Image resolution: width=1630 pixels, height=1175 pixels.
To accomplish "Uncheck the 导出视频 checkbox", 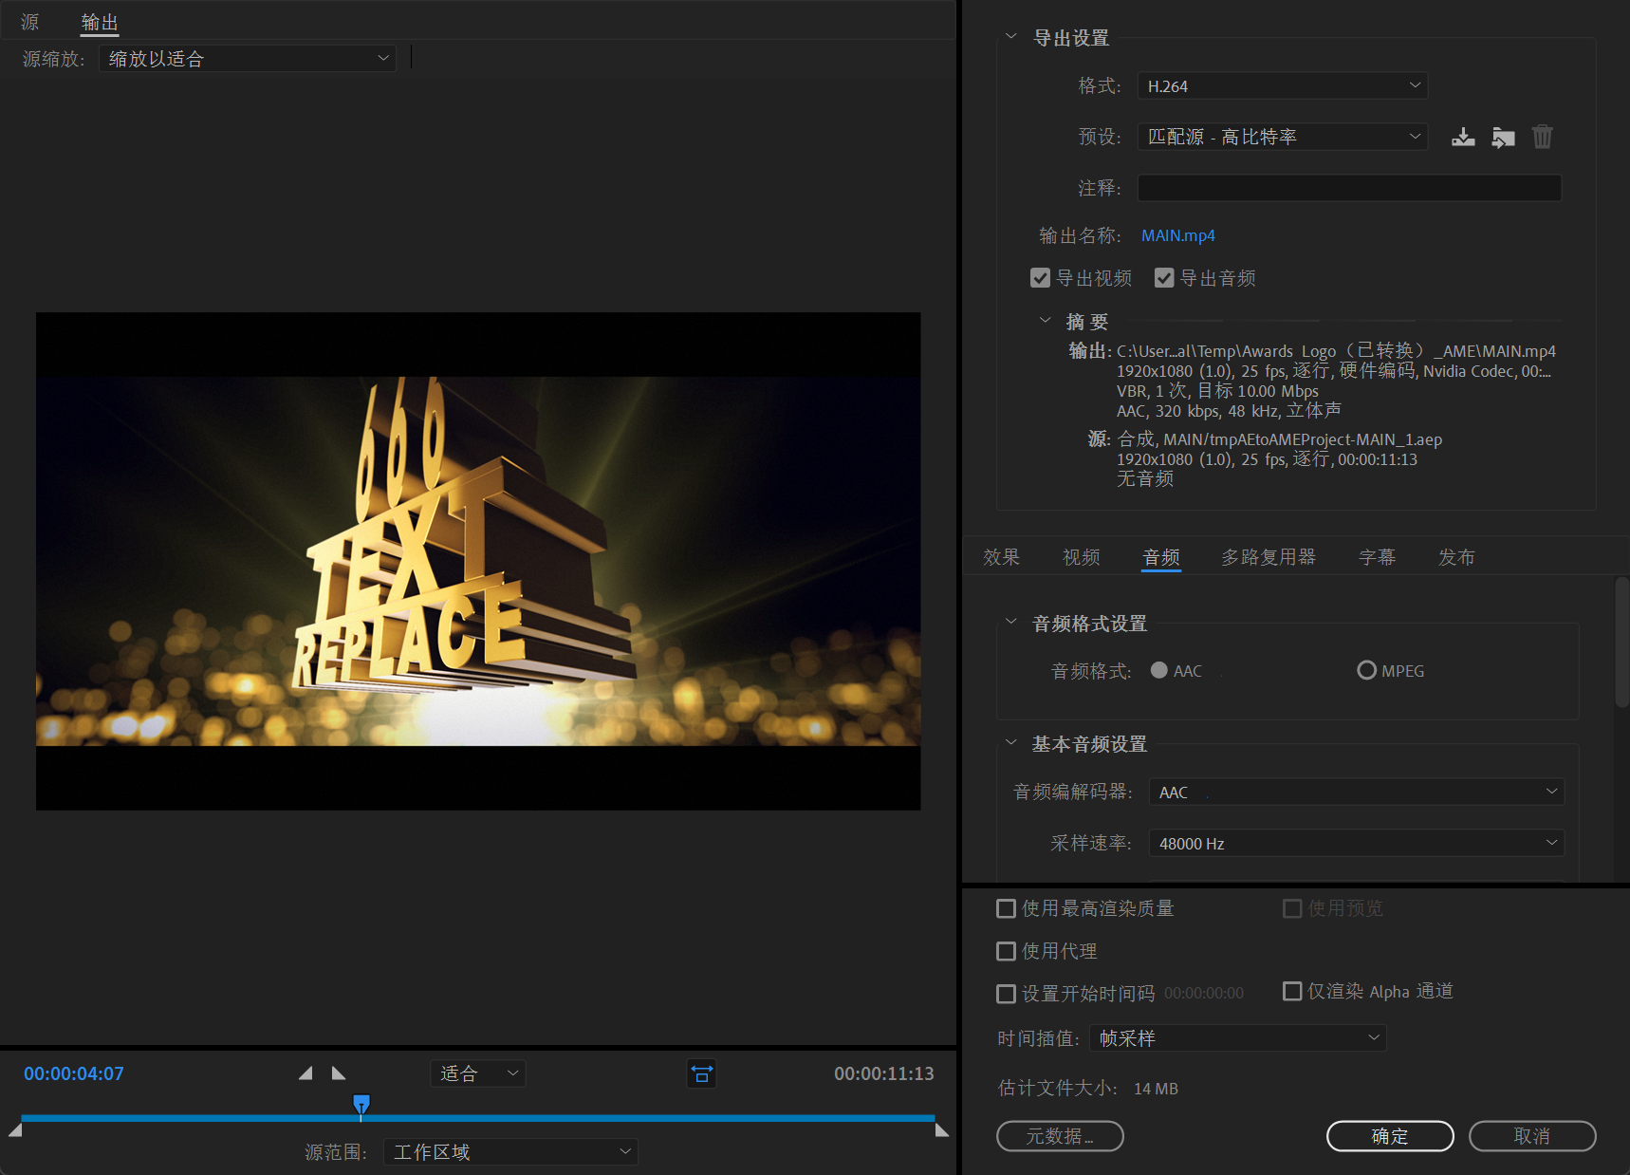I will click(x=1041, y=278).
